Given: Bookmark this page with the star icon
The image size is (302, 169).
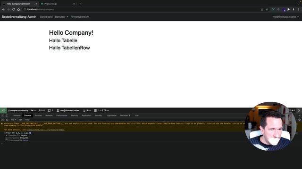Looking at the screenshot, I should (x=267, y=9).
